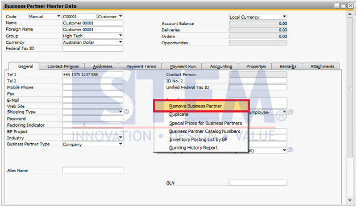Open Dunning History Report
Image resolution: width=357 pixels, height=208 pixels.
(x=201, y=148)
